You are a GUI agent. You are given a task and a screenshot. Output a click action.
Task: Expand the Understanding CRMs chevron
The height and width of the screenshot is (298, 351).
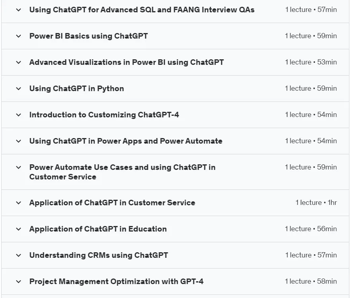tap(19, 255)
